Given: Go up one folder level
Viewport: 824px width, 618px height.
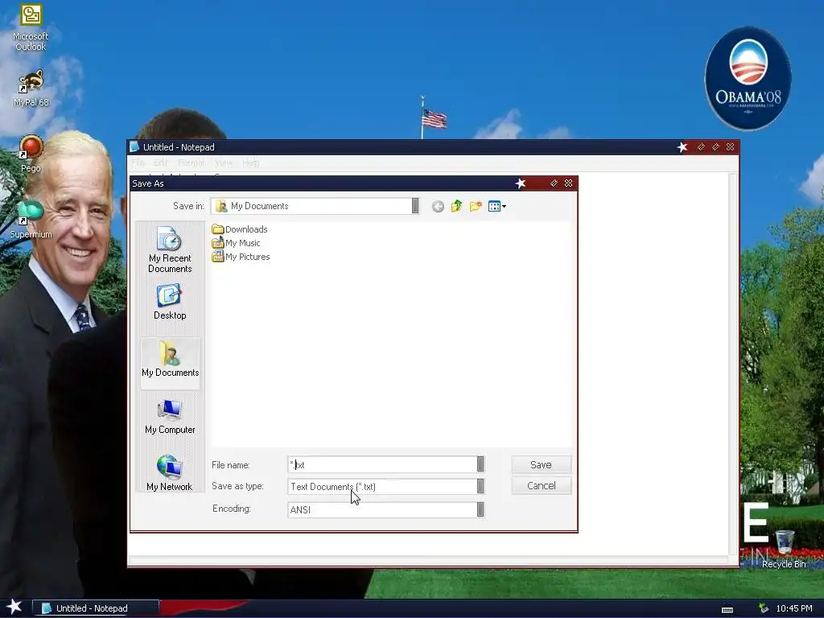Looking at the screenshot, I should click(456, 206).
